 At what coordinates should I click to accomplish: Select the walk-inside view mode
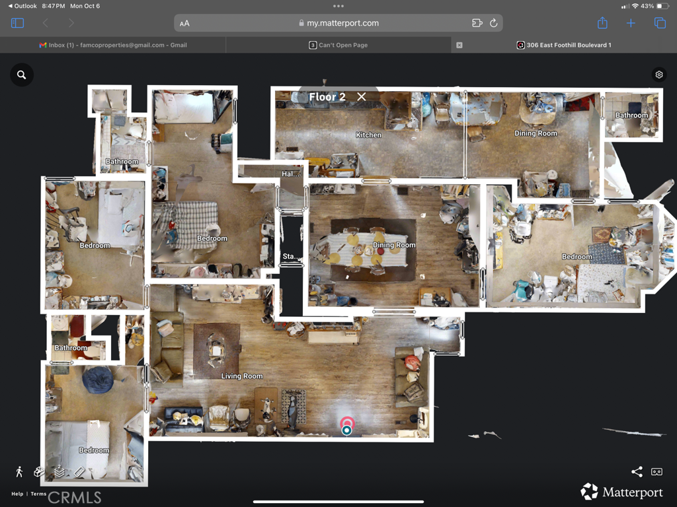[x=19, y=472]
